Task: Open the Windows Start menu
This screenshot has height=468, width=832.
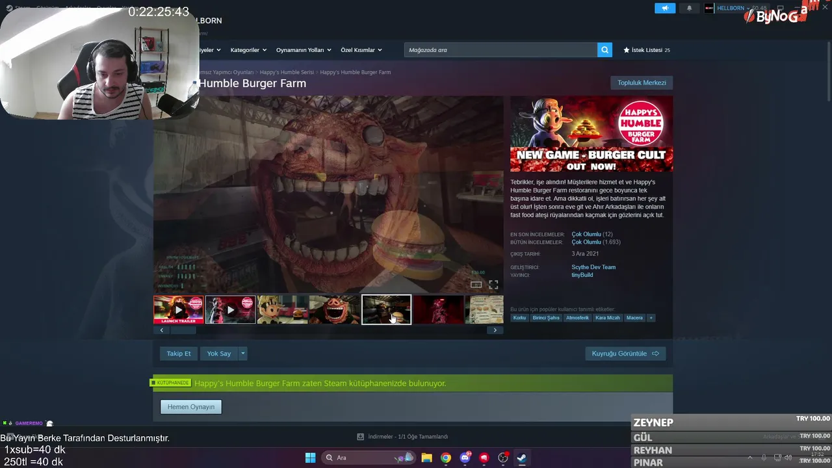Action: tap(311, 458)
